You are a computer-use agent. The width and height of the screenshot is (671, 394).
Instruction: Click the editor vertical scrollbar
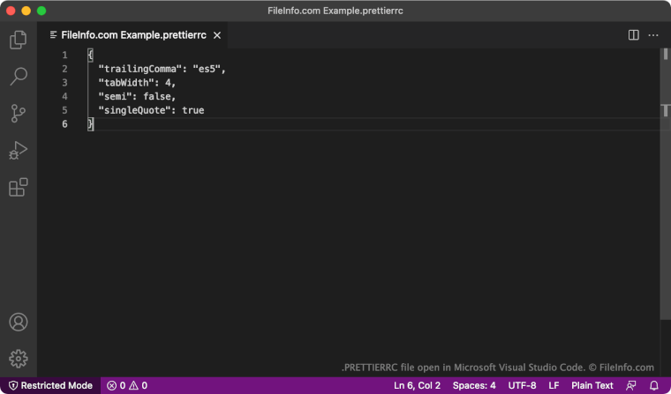[666, 183]
